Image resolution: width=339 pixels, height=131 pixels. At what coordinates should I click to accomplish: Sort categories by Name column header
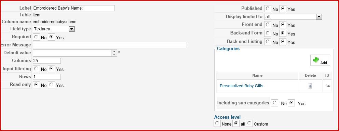tap(257, 75)
